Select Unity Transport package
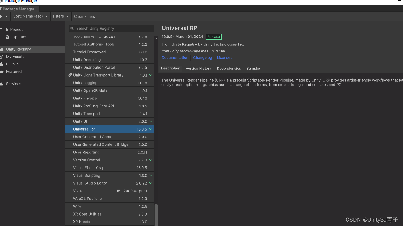The height and width of the screenshot is (226, 403). tap(110, 114)
